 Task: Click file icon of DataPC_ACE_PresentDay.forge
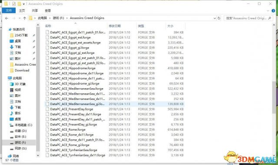47,109
